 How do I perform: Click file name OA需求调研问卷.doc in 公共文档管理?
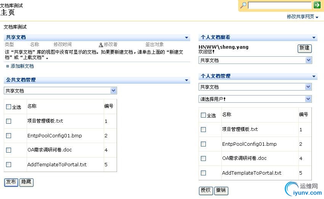50,150
